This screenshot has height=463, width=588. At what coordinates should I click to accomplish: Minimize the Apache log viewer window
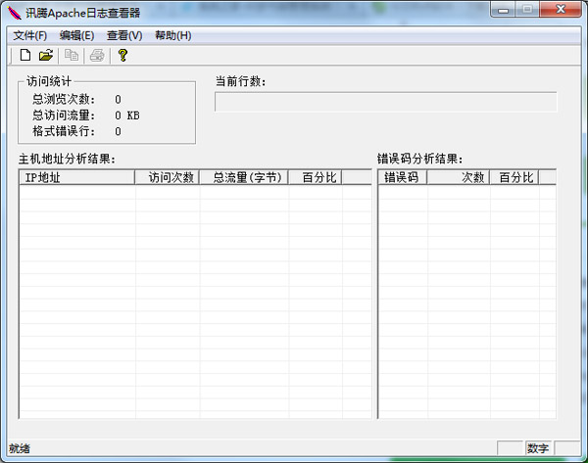(x=502, y=10)
